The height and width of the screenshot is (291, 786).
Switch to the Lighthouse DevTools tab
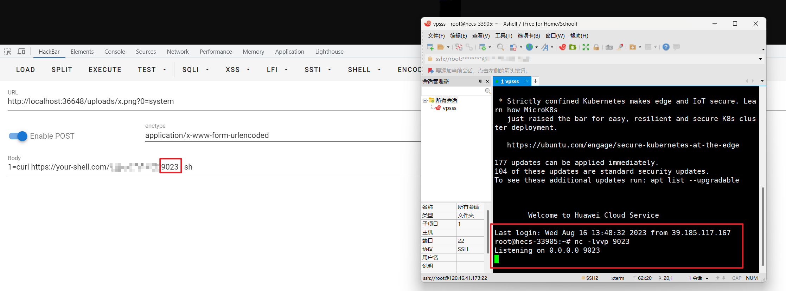point(329,52)
